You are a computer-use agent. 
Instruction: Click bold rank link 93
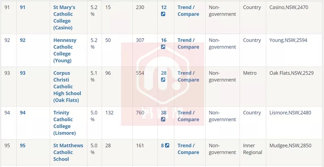(23, 73)
